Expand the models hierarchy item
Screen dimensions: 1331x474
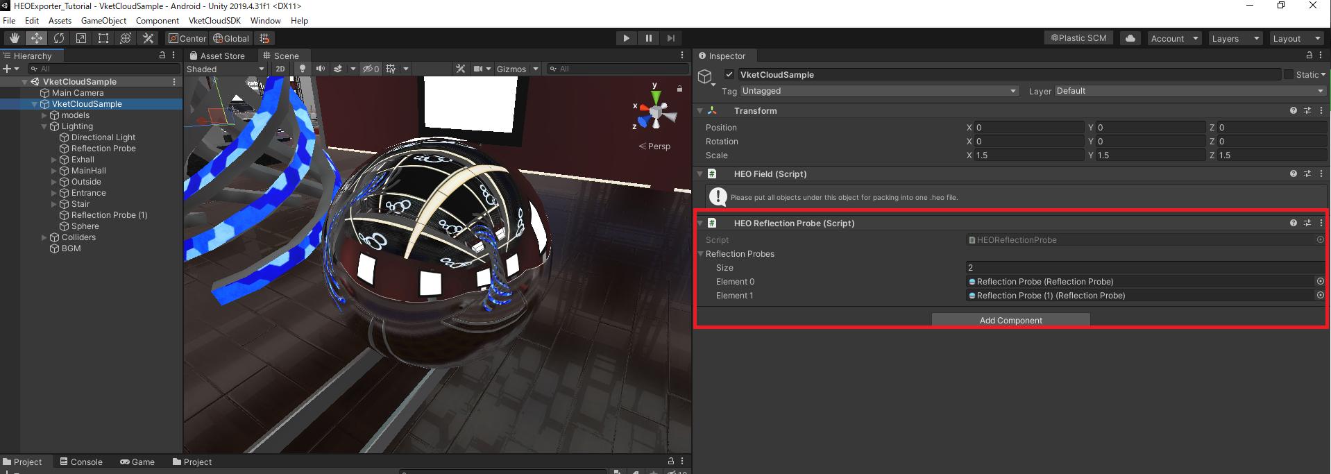(44, 115)
